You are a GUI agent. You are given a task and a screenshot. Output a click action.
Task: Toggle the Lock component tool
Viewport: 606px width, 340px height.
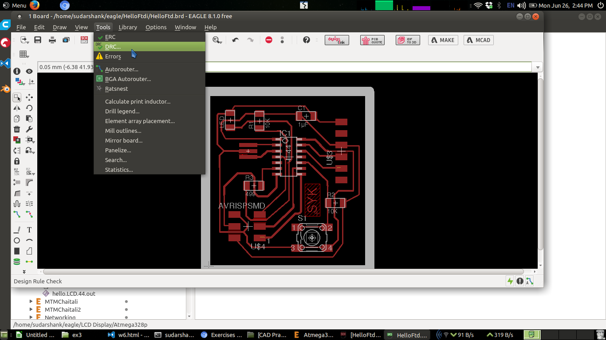click(17, 161)
